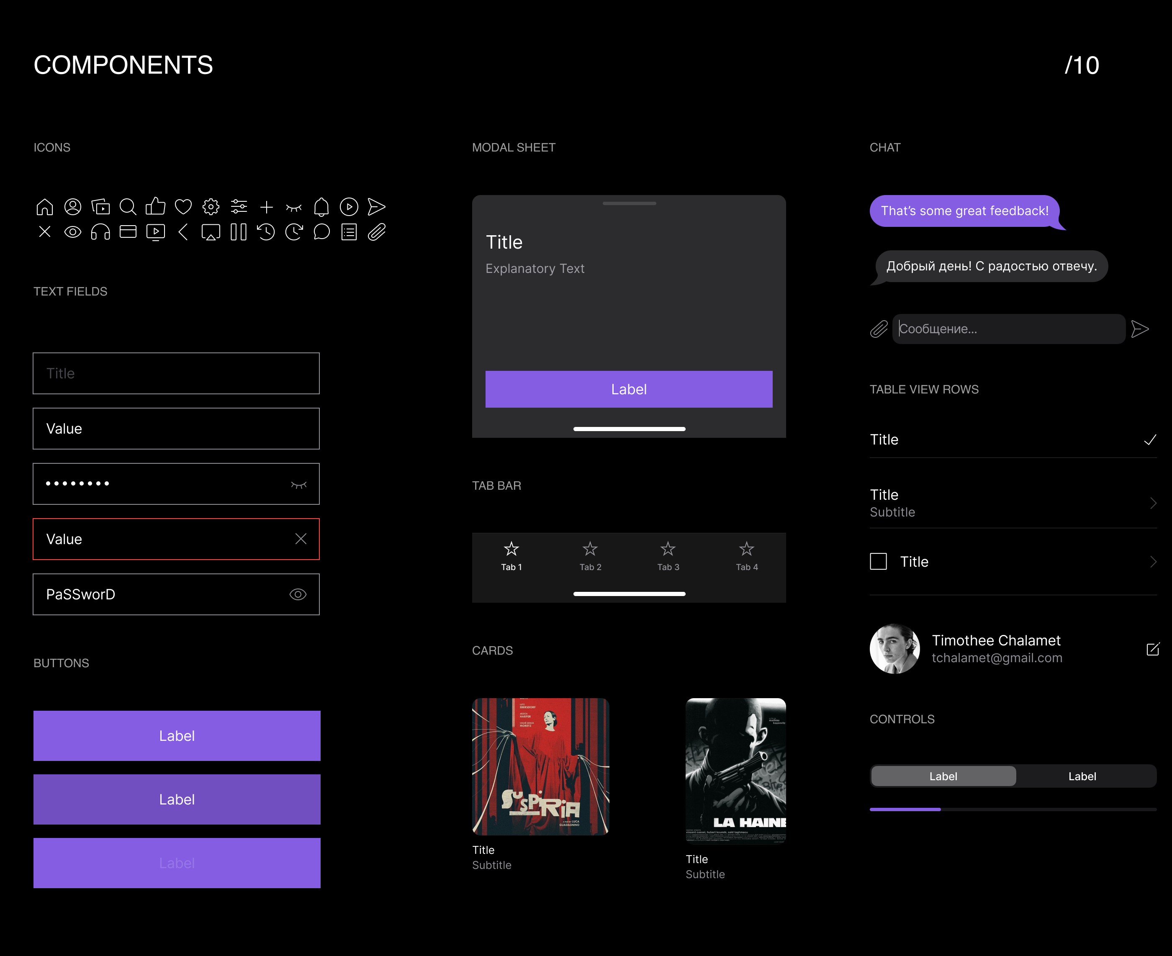Open the Suspiria movie card thumbnail
The width and height of the screenshot is (1172, 956).
pyautogui.click(x=540, y=766)
